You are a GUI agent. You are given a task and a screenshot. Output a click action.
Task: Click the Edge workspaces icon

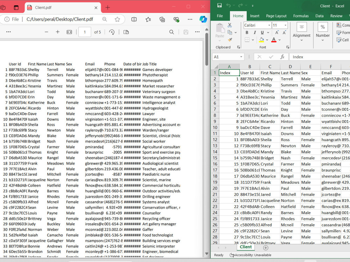(3, 8)
